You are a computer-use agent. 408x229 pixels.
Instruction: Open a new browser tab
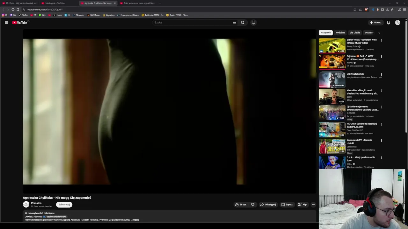[x=160, y=3]
